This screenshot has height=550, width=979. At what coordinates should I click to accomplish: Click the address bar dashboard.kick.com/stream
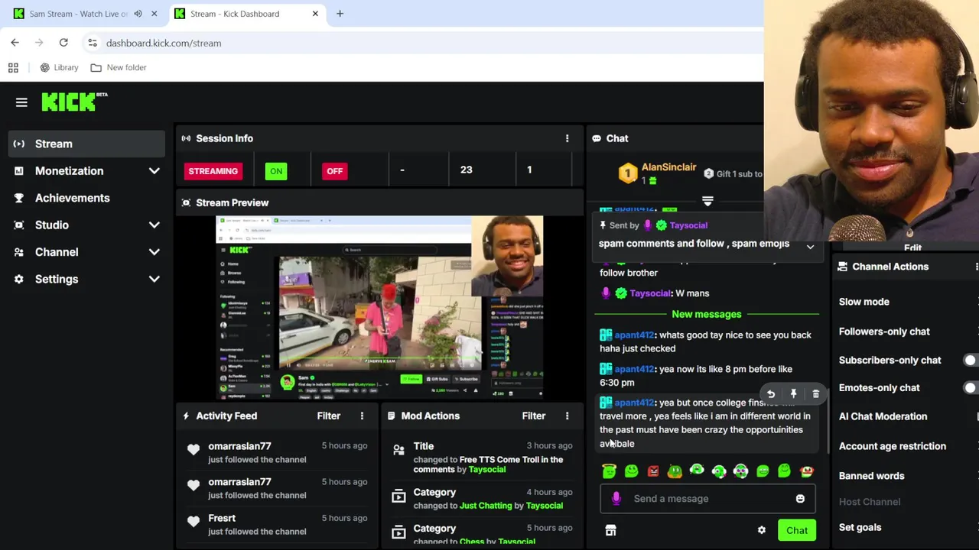(164, 43)
